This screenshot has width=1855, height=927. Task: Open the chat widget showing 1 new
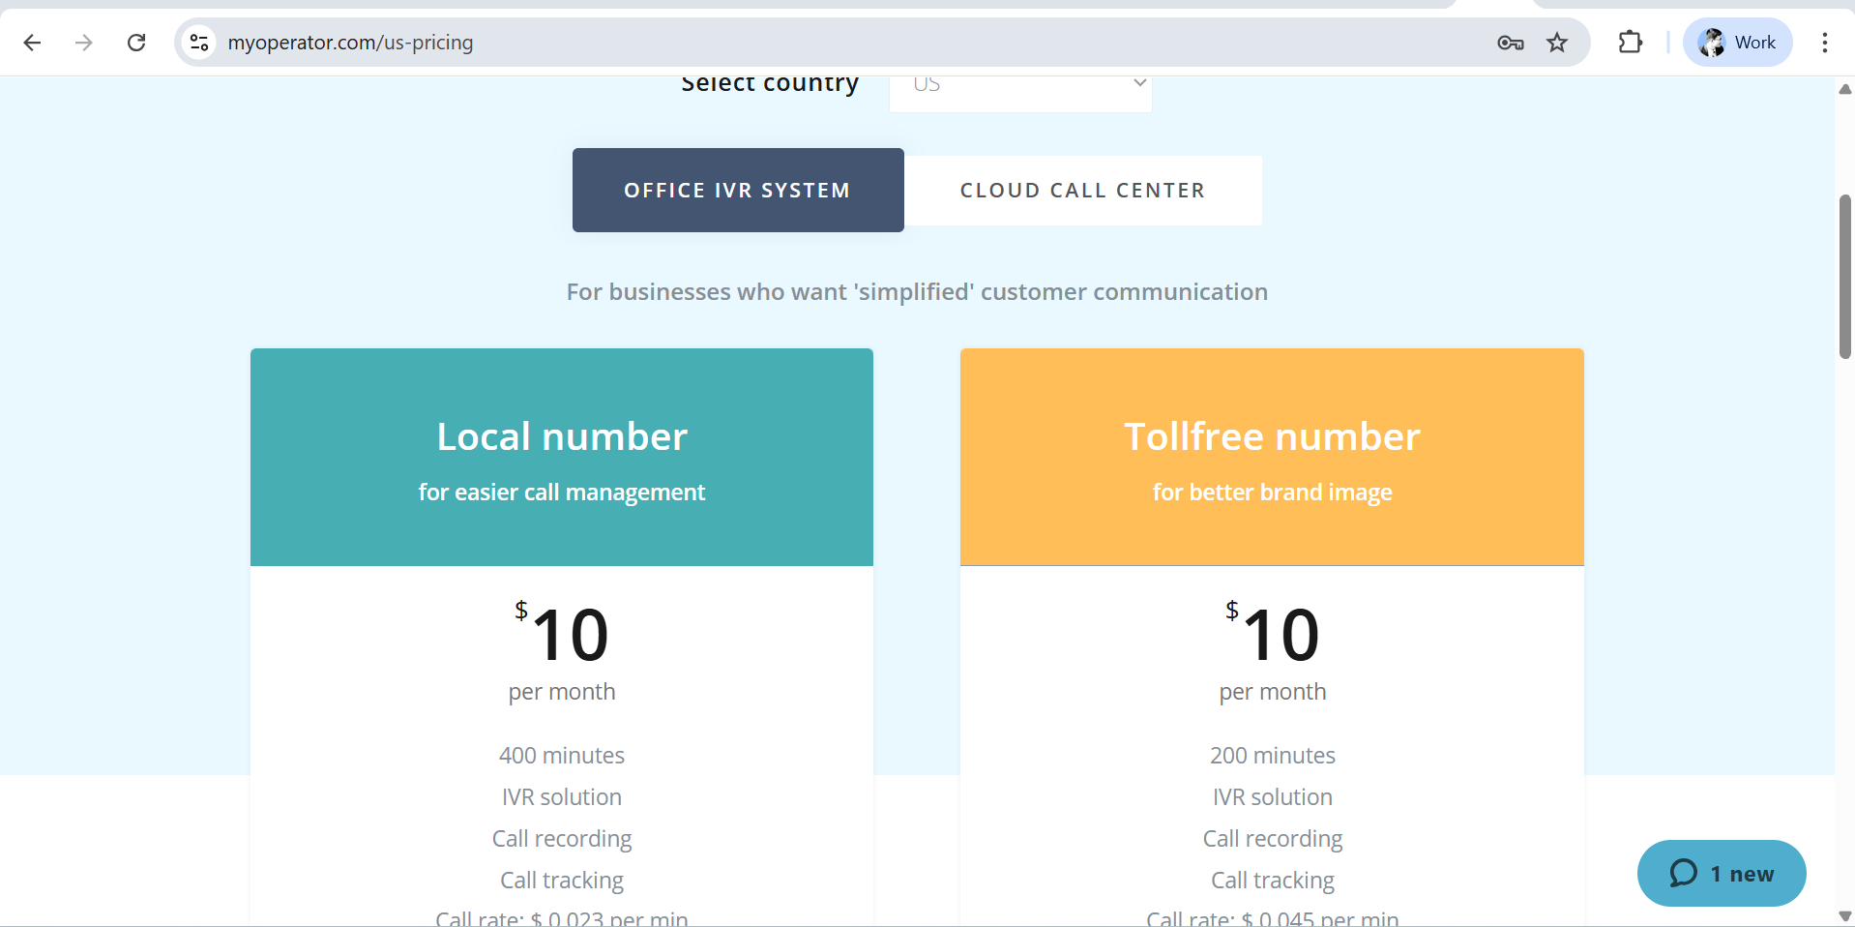(x=1722, y=874)
